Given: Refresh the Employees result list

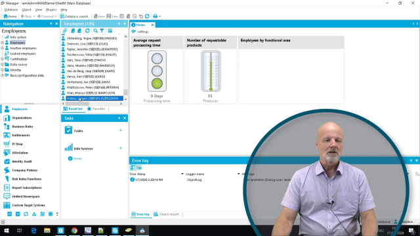Looking at the screenshot, I should pyautogui.click(x=87, y=31).
